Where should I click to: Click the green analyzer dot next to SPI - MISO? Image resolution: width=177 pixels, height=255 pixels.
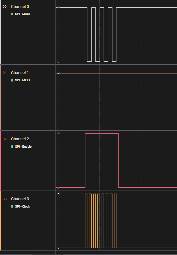(12, 80)
